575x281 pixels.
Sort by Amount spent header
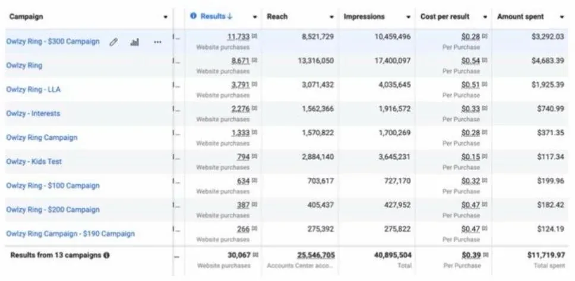click(520, 17)
